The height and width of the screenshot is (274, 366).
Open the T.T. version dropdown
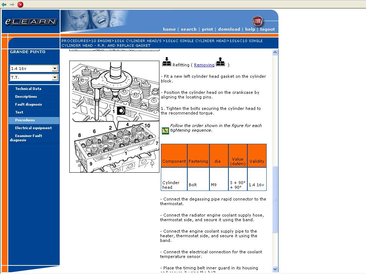click(x=55, y=77)
